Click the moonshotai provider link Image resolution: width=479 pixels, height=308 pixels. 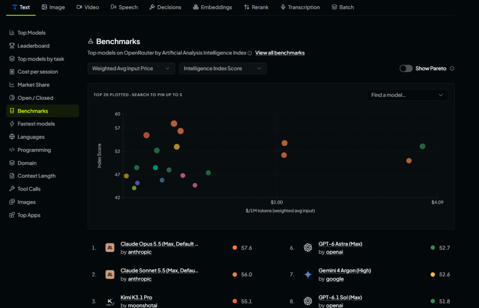(x=143, y=305)
